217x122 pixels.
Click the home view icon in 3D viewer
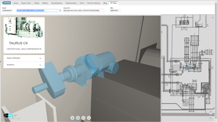(x=72, y=118)
